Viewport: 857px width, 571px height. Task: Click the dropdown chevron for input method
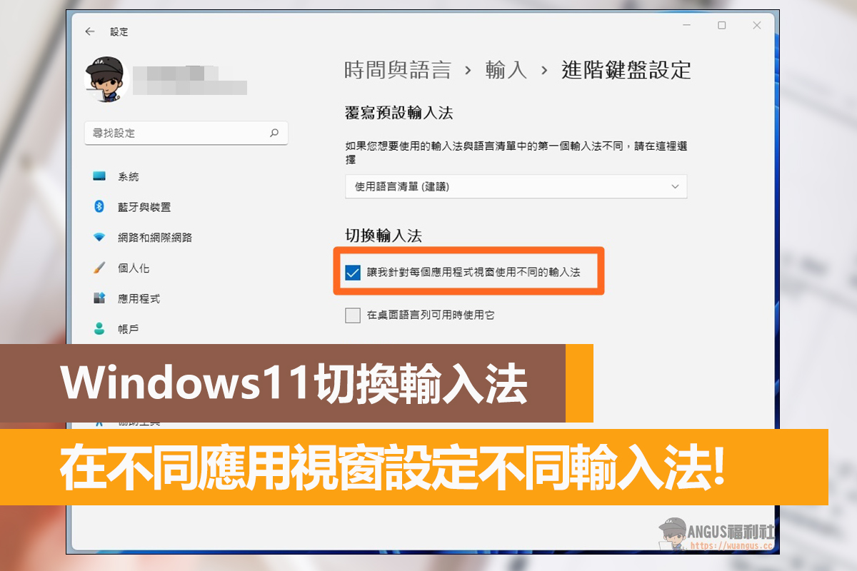675,186
